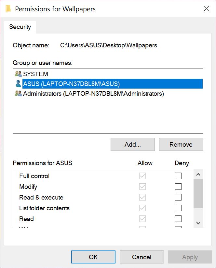Screen dimensions: 216x268
Task: Click the Read permission label
Action: tap(26, 219)
